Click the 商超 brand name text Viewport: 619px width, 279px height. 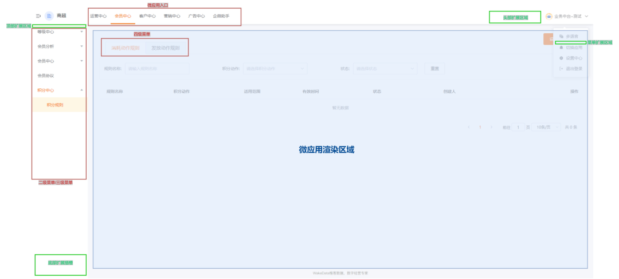tap(61, 16)
